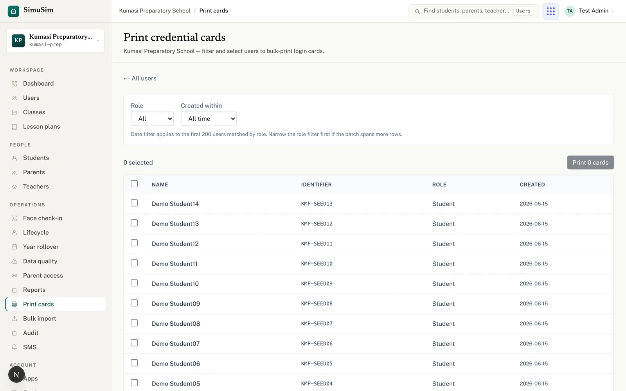Click the Users sidebar icon
Viewport: 626px width, 391px height.
tap(14, 98)
